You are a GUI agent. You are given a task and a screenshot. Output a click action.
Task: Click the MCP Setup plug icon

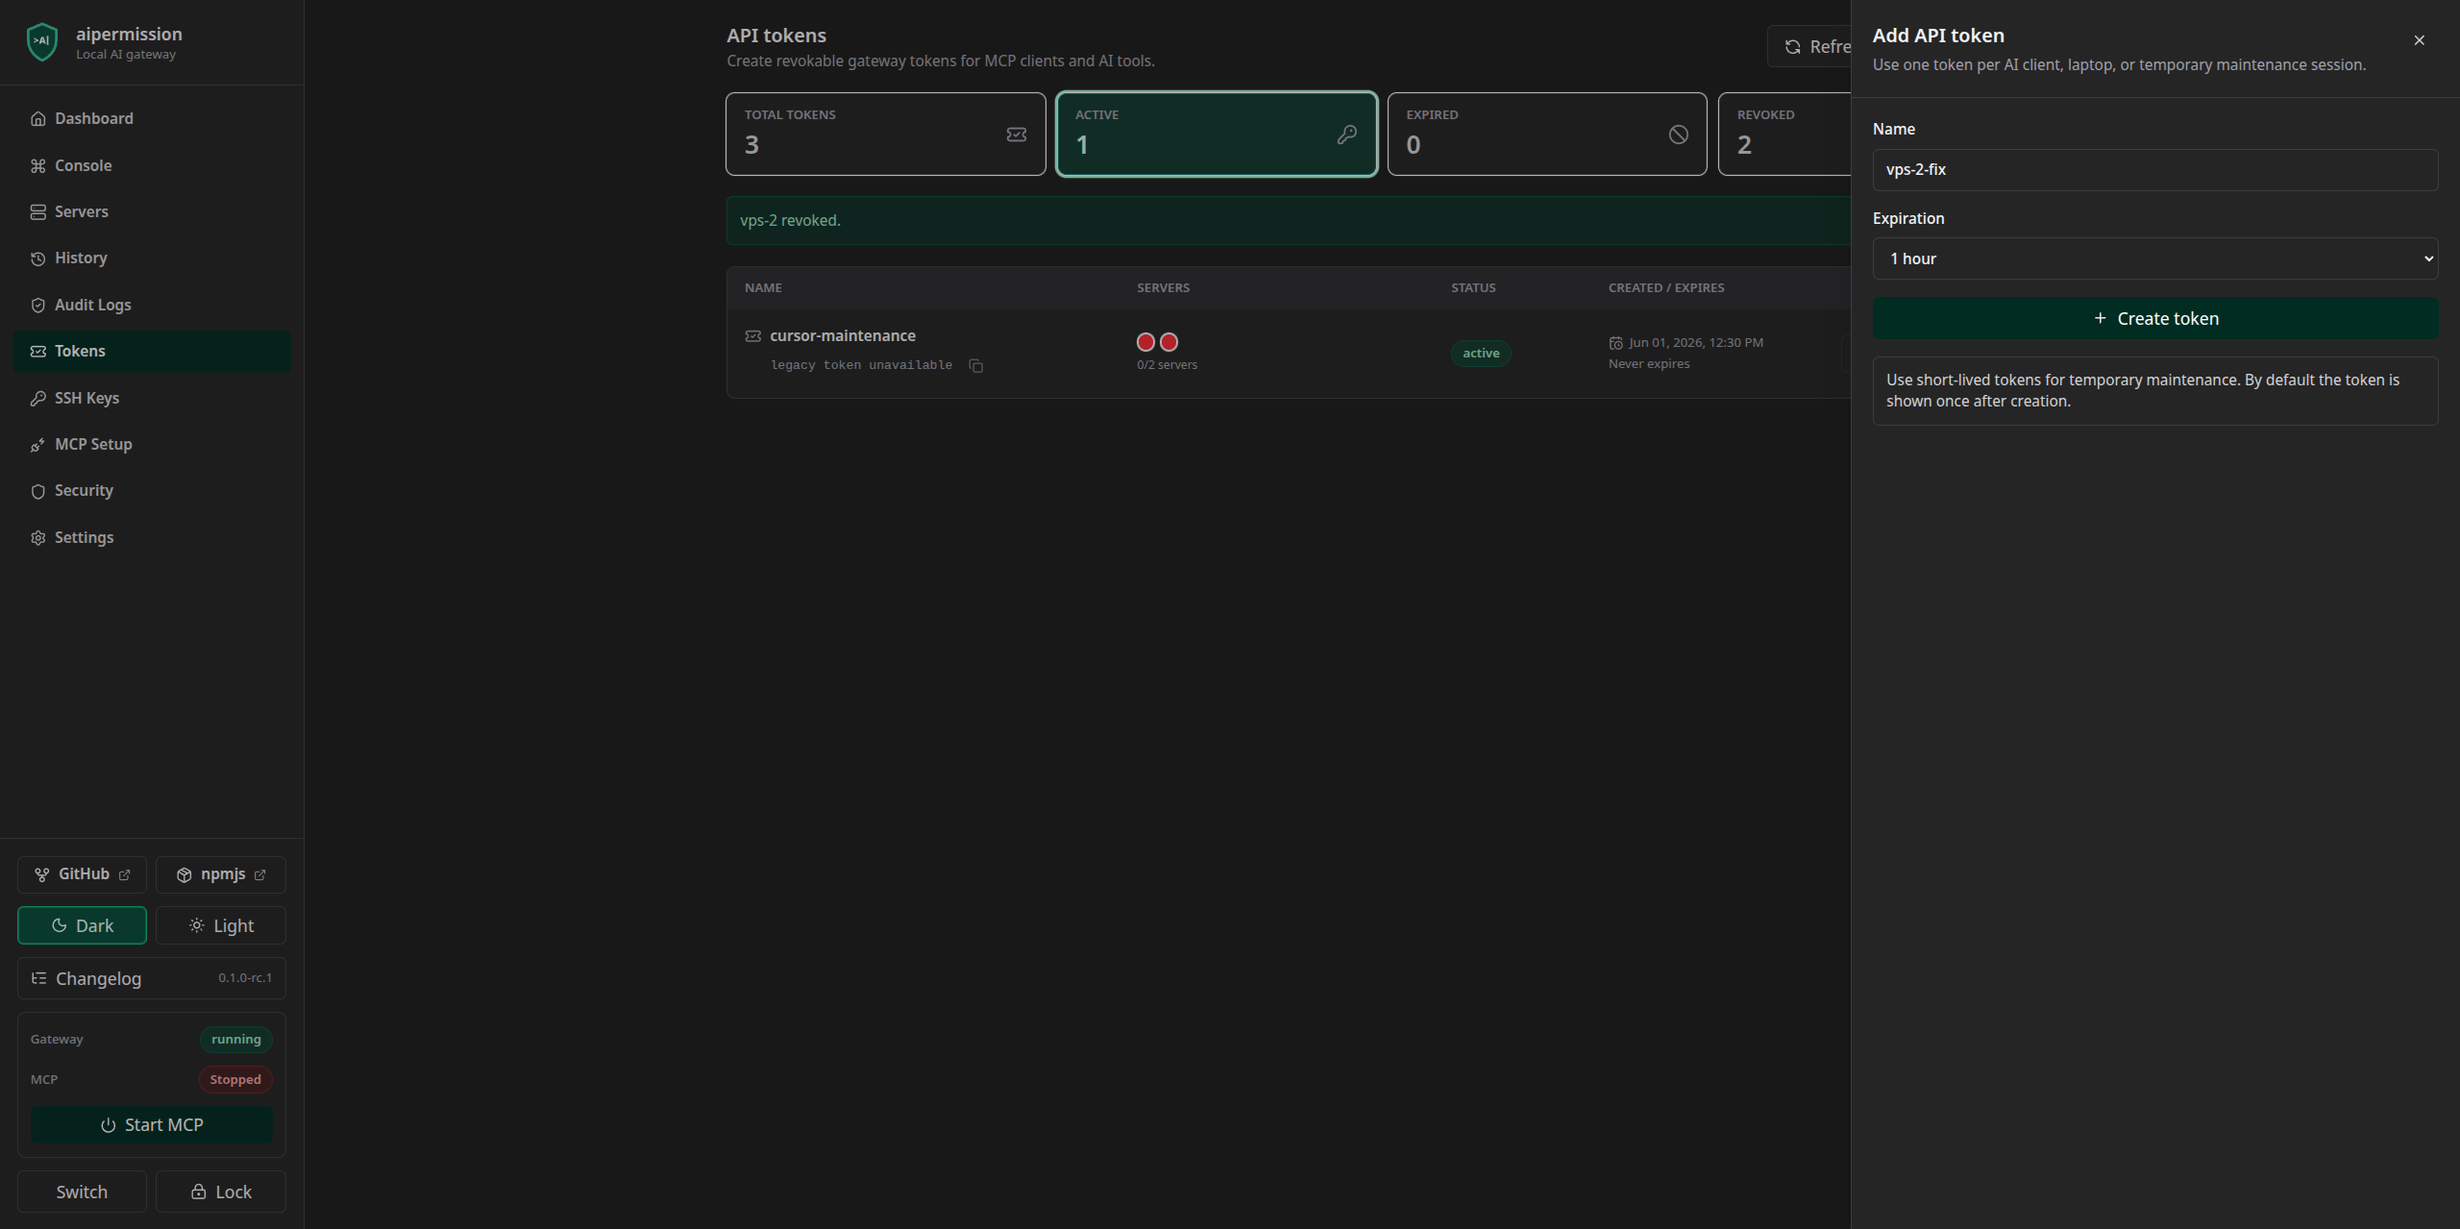(38, 444)
